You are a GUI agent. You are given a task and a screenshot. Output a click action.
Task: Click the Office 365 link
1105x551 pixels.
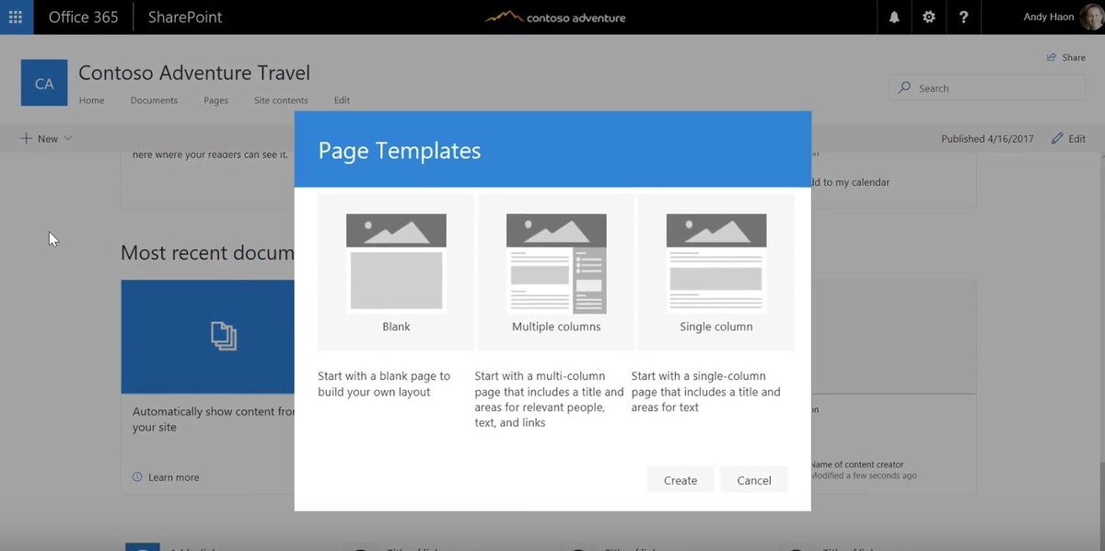pyautogui.click(x=83, y=17)
